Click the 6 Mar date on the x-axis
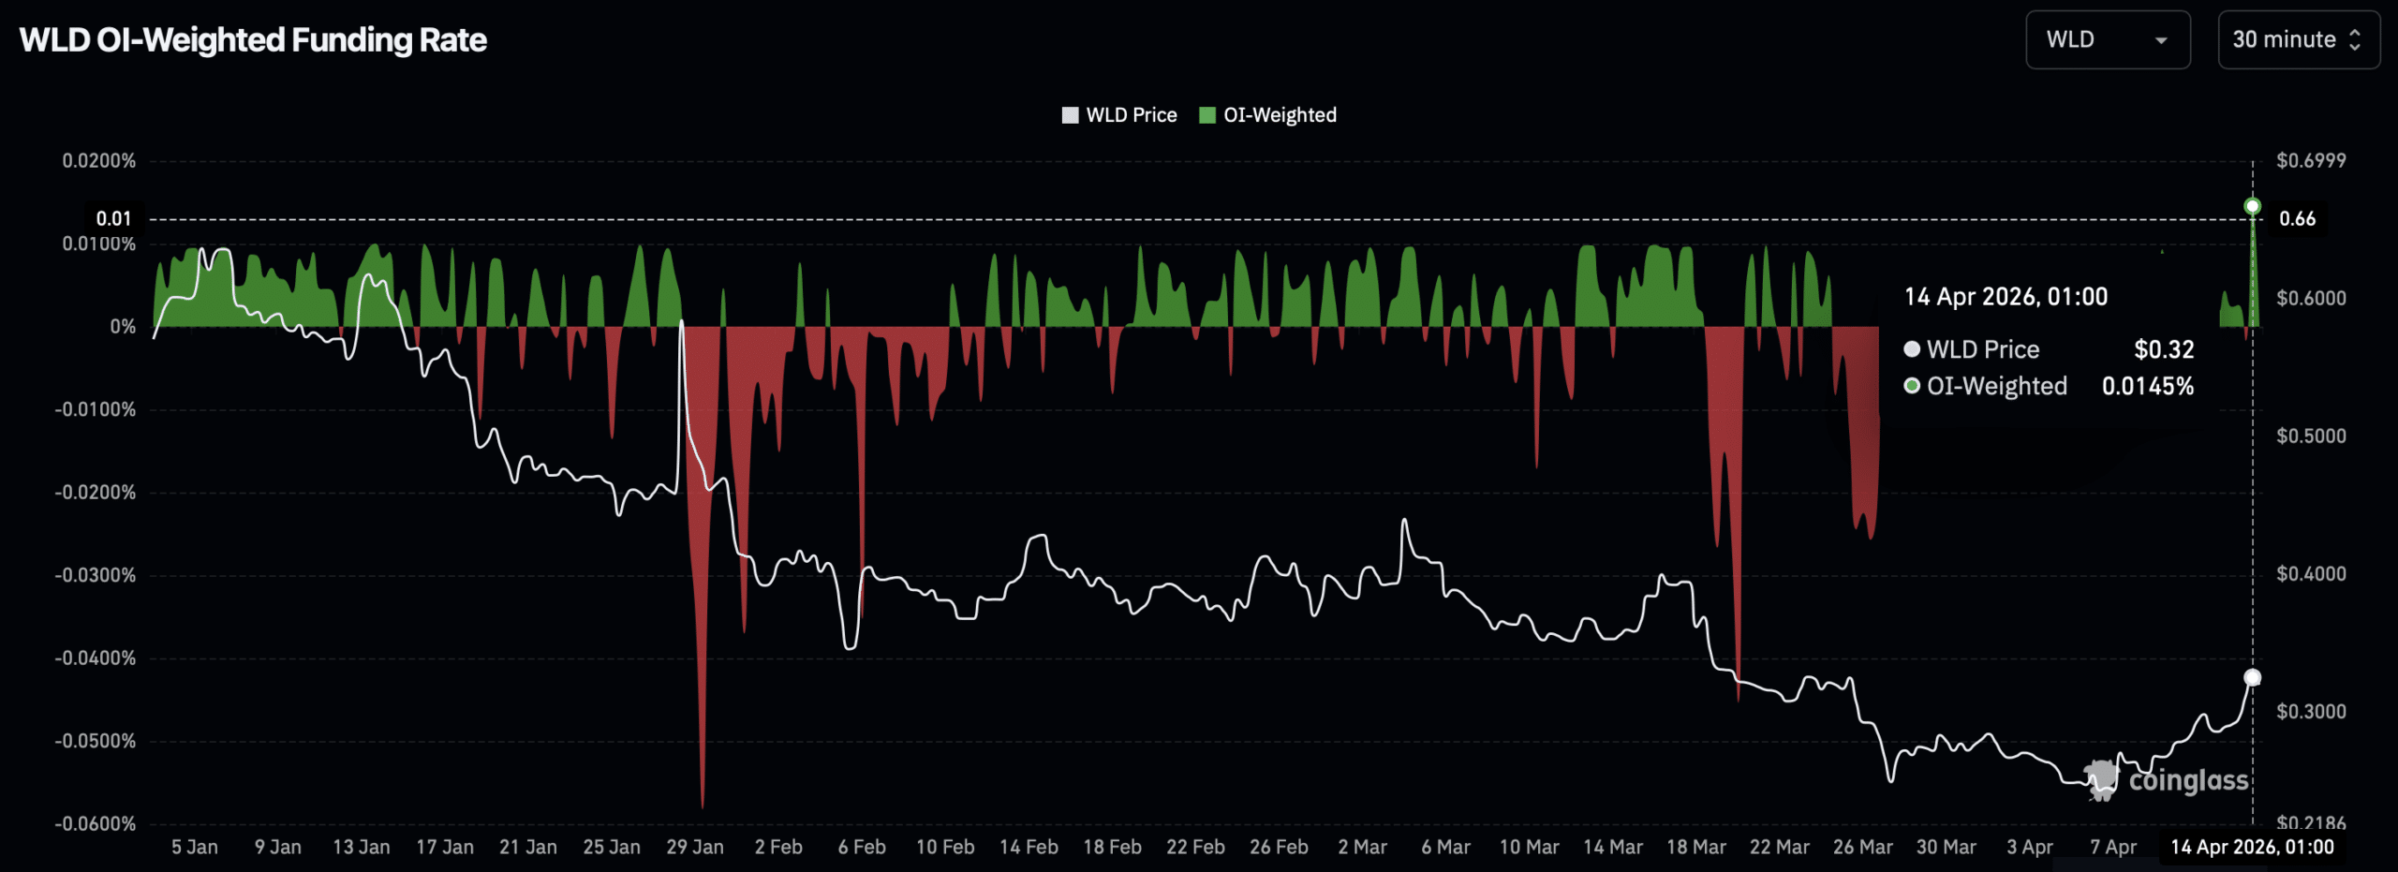This screenshot has width=2398, height=872. [x=1446, y=848]
